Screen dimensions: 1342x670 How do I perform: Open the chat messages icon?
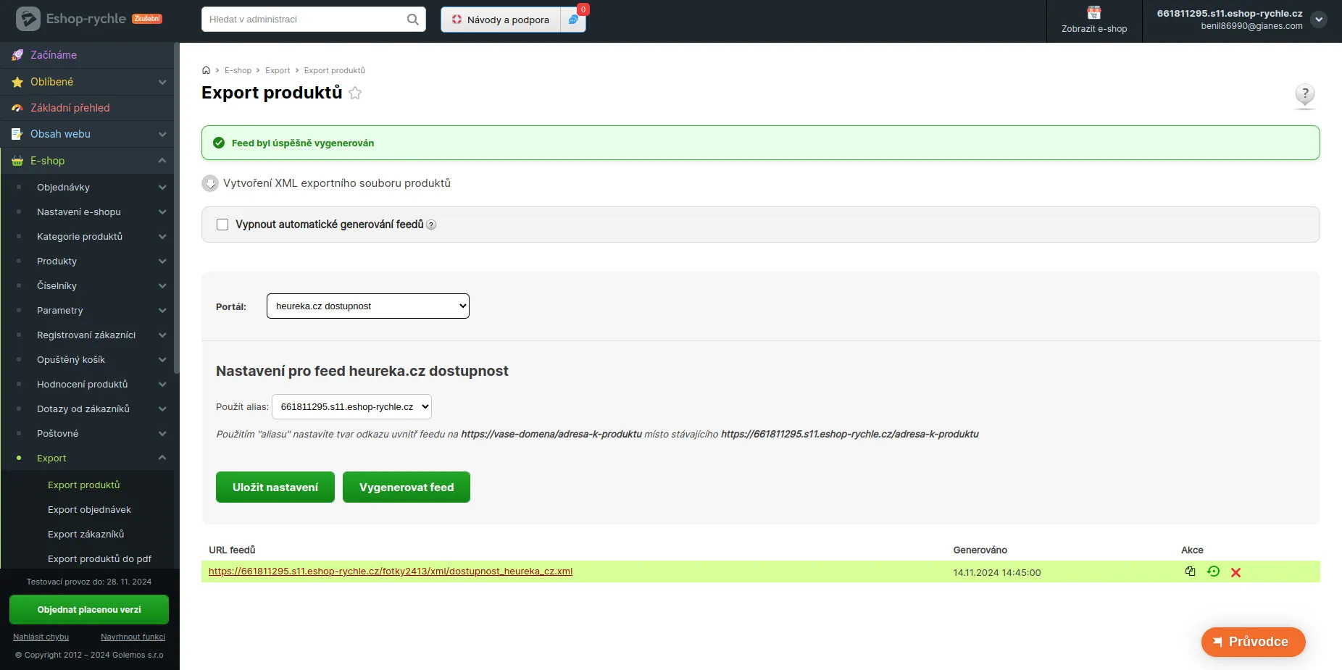[573, 20]
